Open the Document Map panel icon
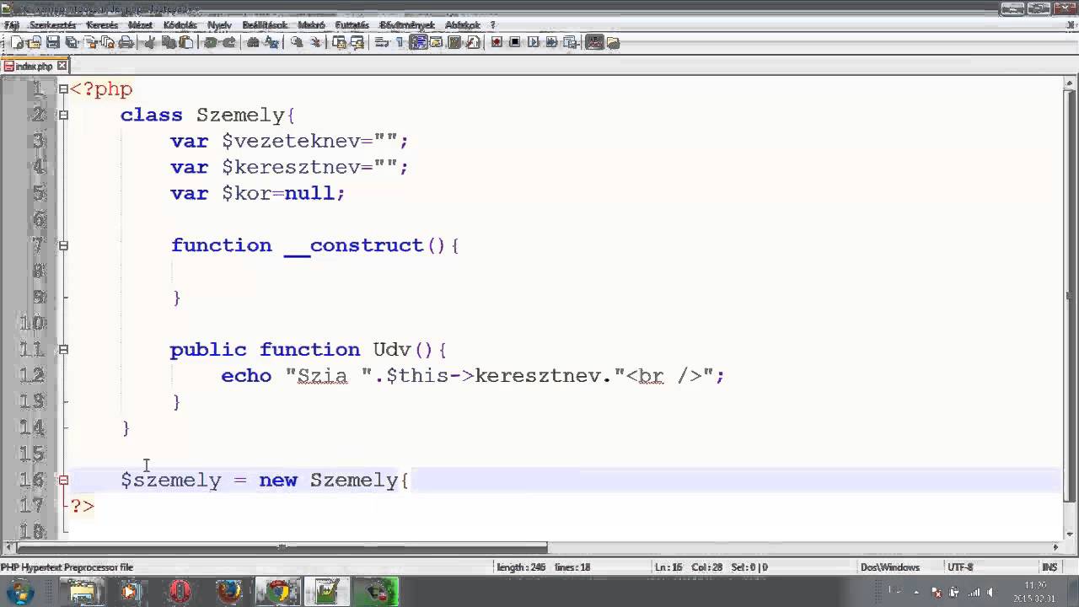 click(x=454, y=42)
